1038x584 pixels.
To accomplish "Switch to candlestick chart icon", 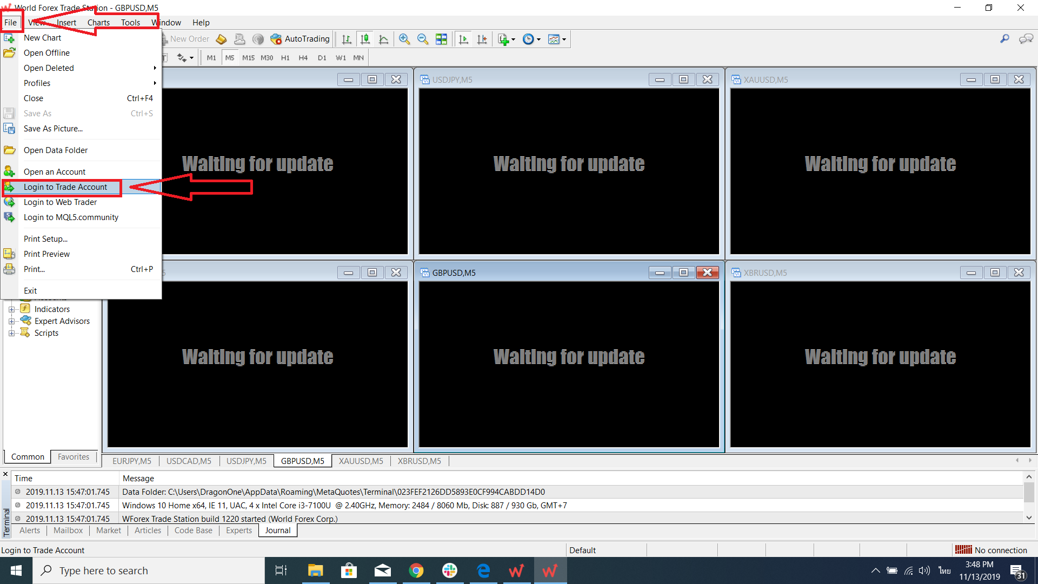I will (365, 39).
